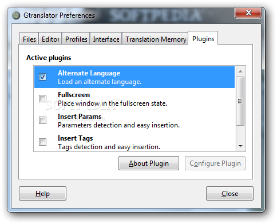Open the Interface tab
The height and width of the screenshot is (224, 277).
click(x=106, y=39)
